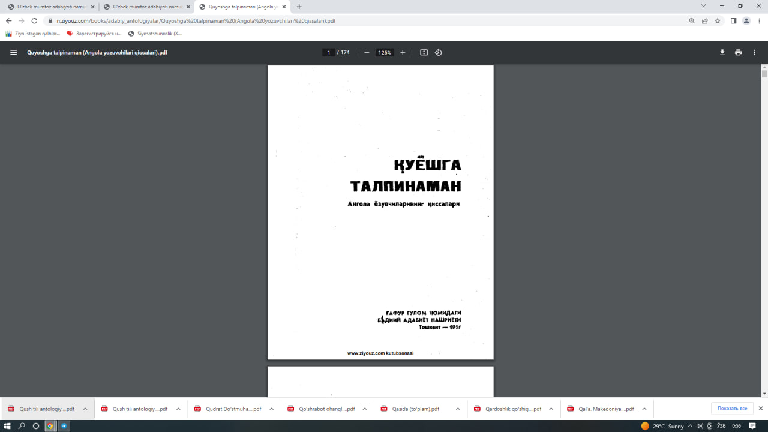Zoom in on the PDF with the plus icon
Image resolution: width=768 pixels, height=432 pixels.
point(403,52)
